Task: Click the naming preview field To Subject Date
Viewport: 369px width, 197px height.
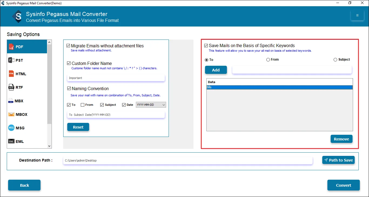Action: (116, 115)
